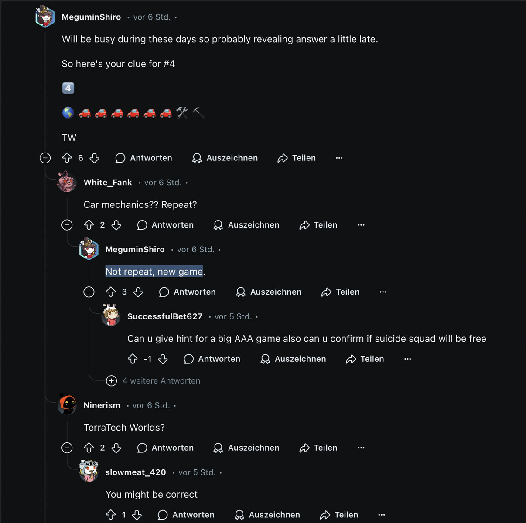526x523 pixels.
Task: Collapse White_Fank's comment thread
Action: (67, 225)
